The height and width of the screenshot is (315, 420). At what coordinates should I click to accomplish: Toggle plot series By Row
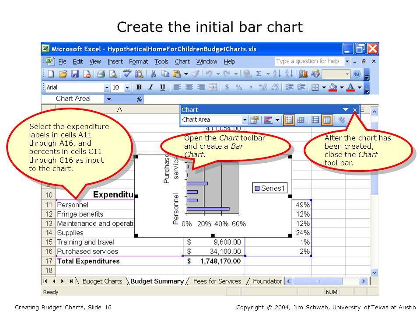[315, 120]
